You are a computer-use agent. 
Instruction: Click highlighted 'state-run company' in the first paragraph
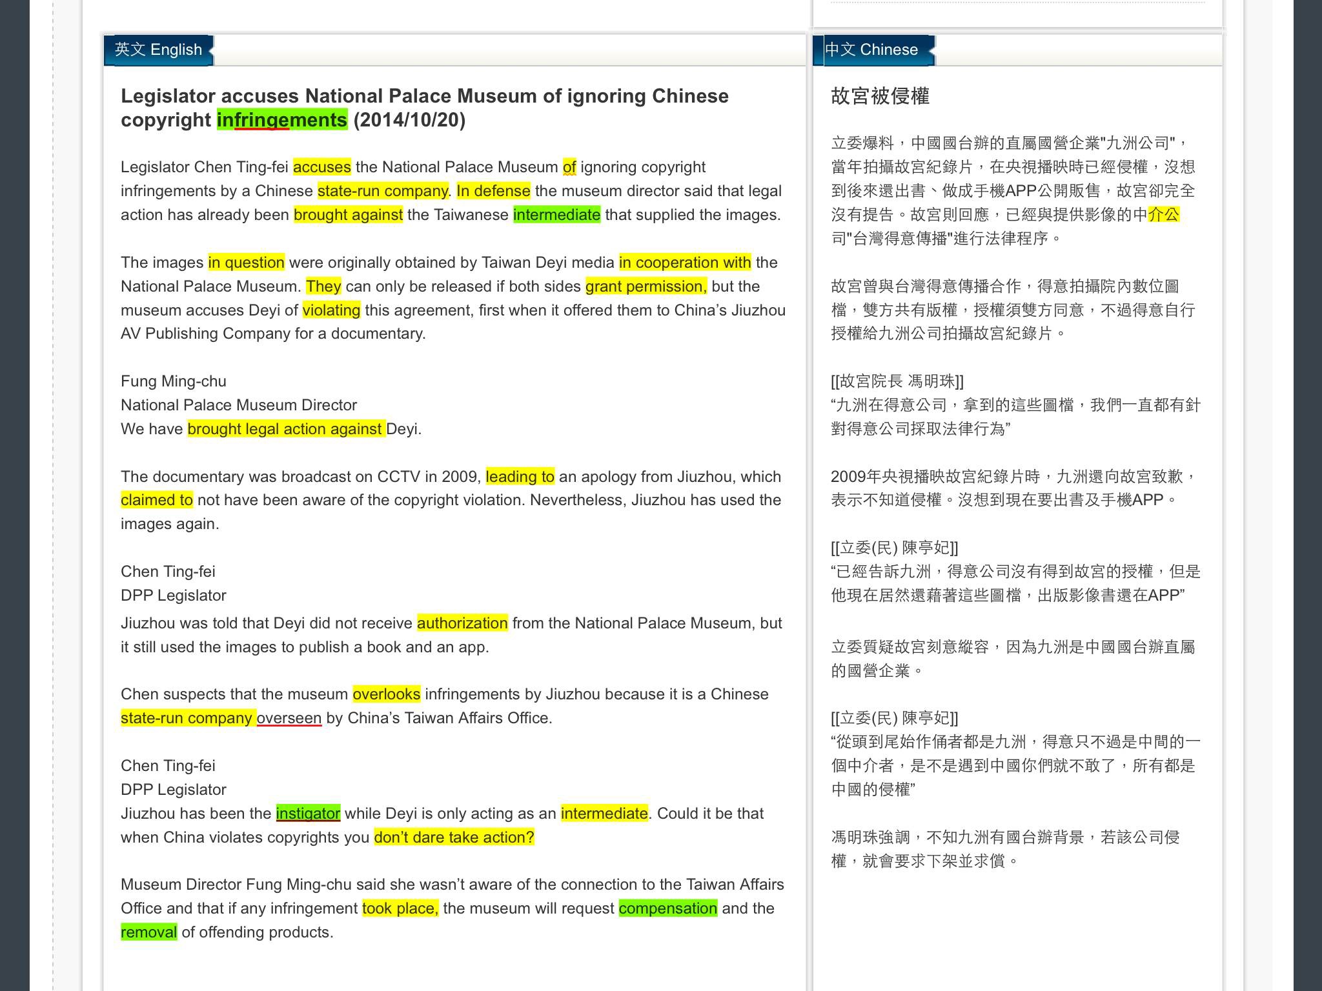coord(383,191)
